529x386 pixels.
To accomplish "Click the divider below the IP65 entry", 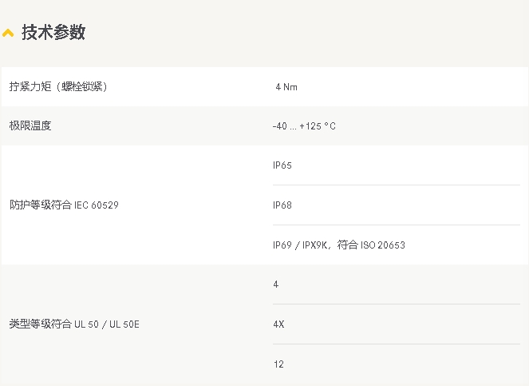I will 397,185.
